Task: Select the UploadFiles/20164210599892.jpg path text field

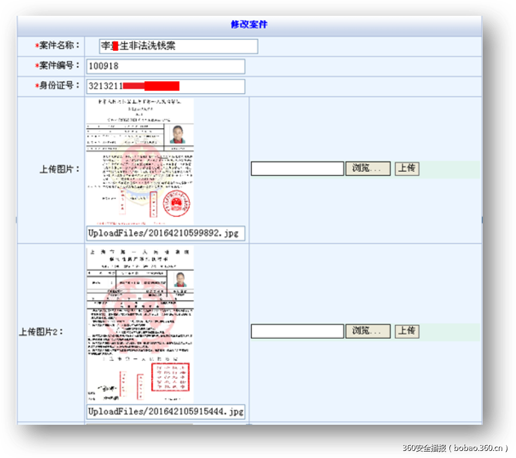Action: click(x=165, y=233)
